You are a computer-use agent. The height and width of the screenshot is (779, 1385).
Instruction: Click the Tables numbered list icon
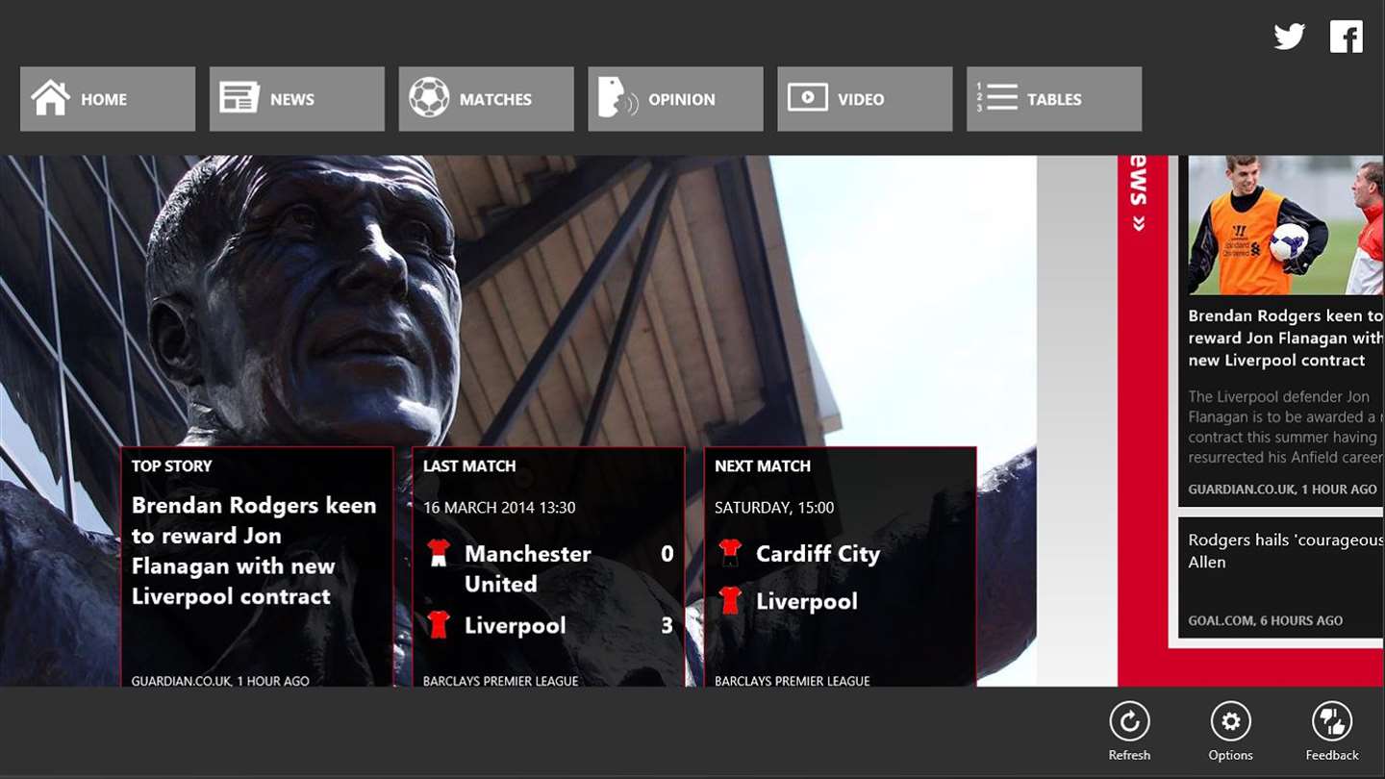996,98
